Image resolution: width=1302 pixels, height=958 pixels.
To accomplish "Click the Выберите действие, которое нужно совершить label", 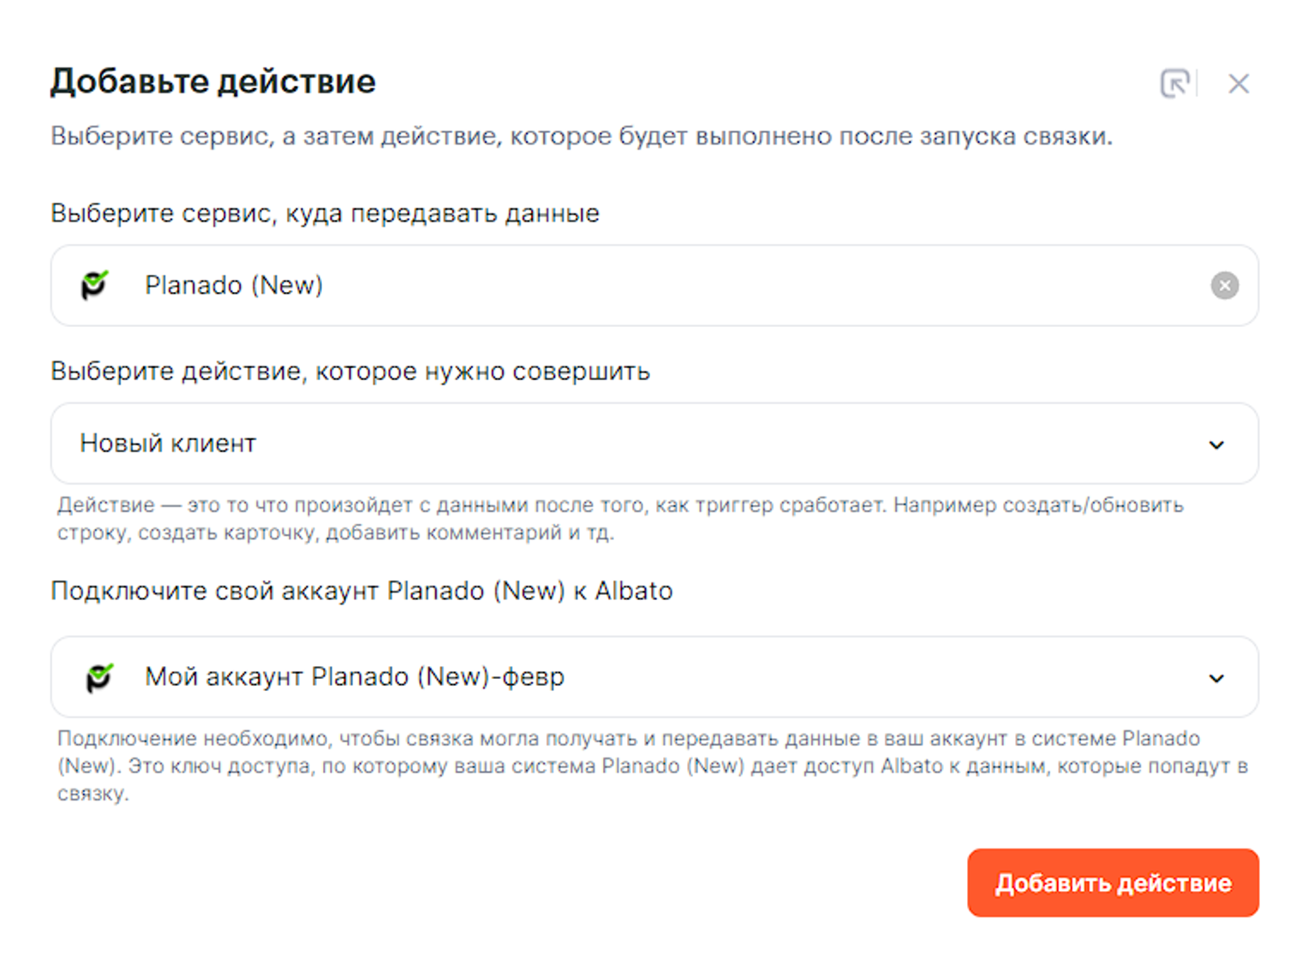I will [350, 372].
